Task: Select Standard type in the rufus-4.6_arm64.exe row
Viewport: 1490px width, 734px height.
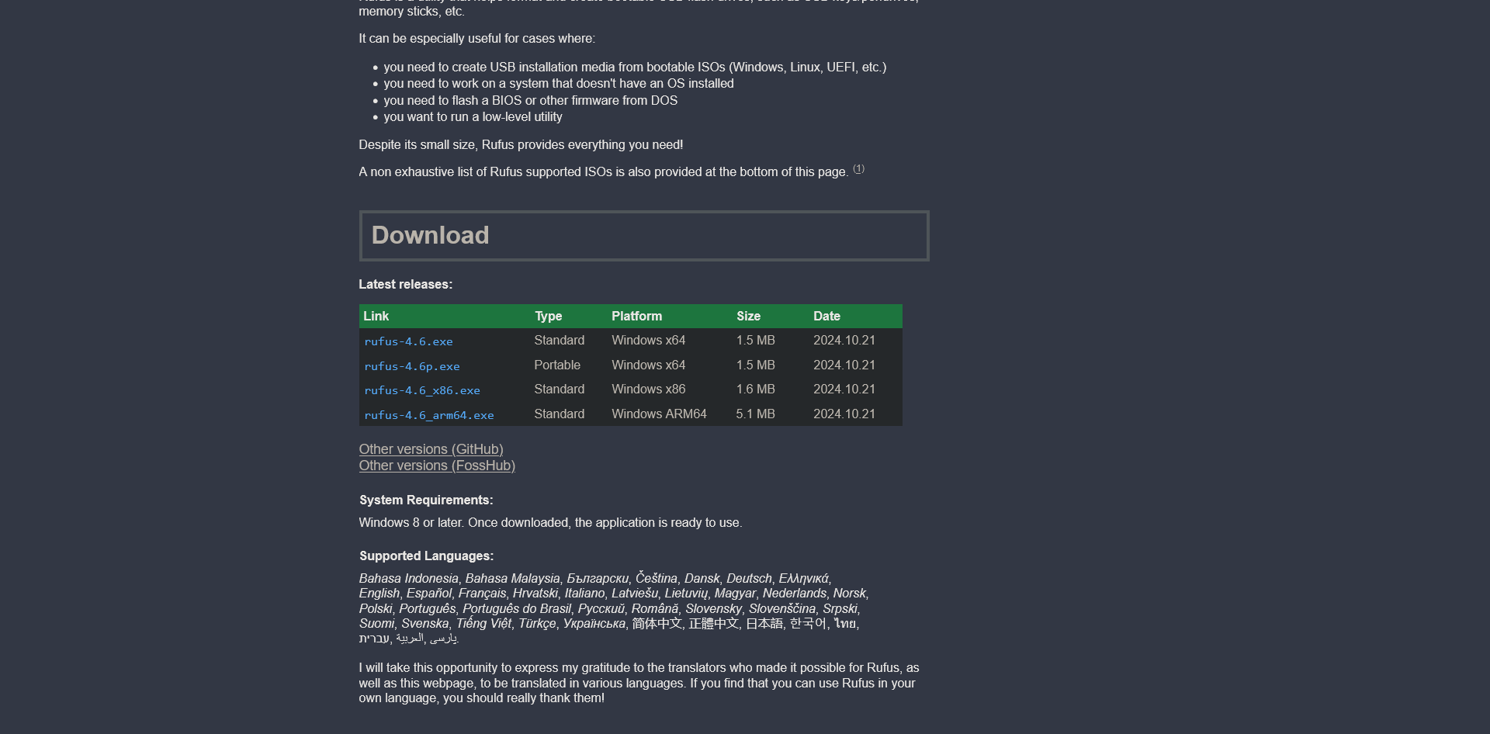Action: 559,414
